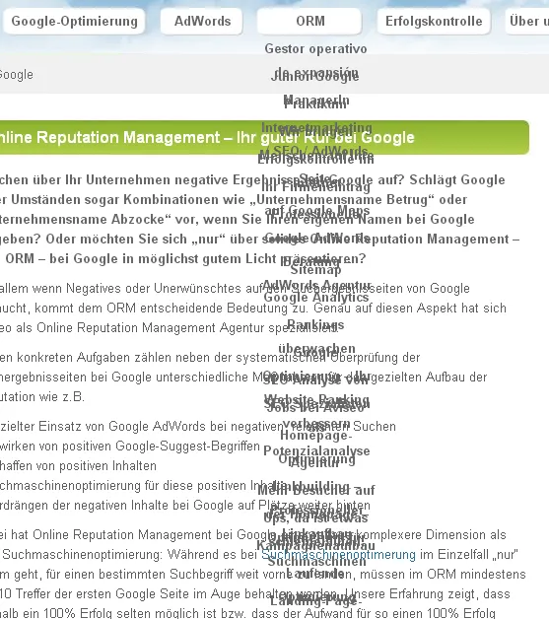The width and height of the screenshot is (549, 619).
Task: Click the Google breadcrumb text
Action: point(16,74)
